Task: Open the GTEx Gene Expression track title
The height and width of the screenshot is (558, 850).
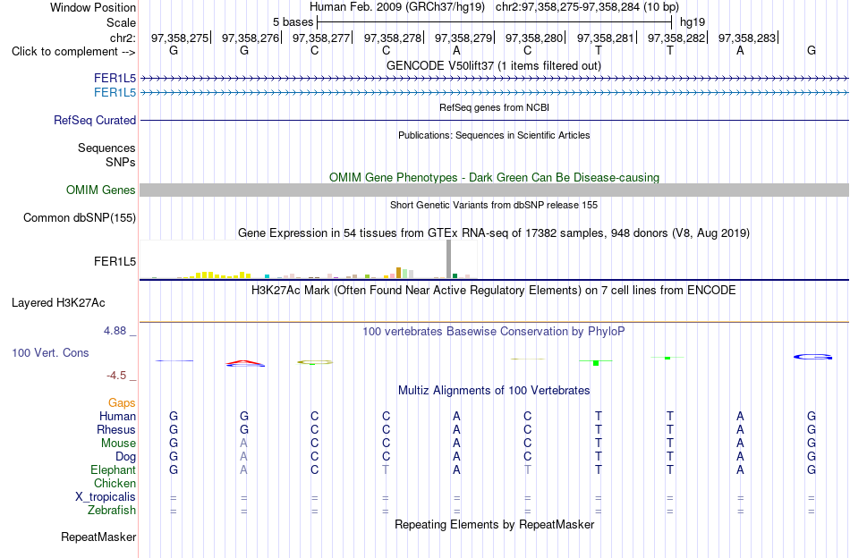Action: 494,233
